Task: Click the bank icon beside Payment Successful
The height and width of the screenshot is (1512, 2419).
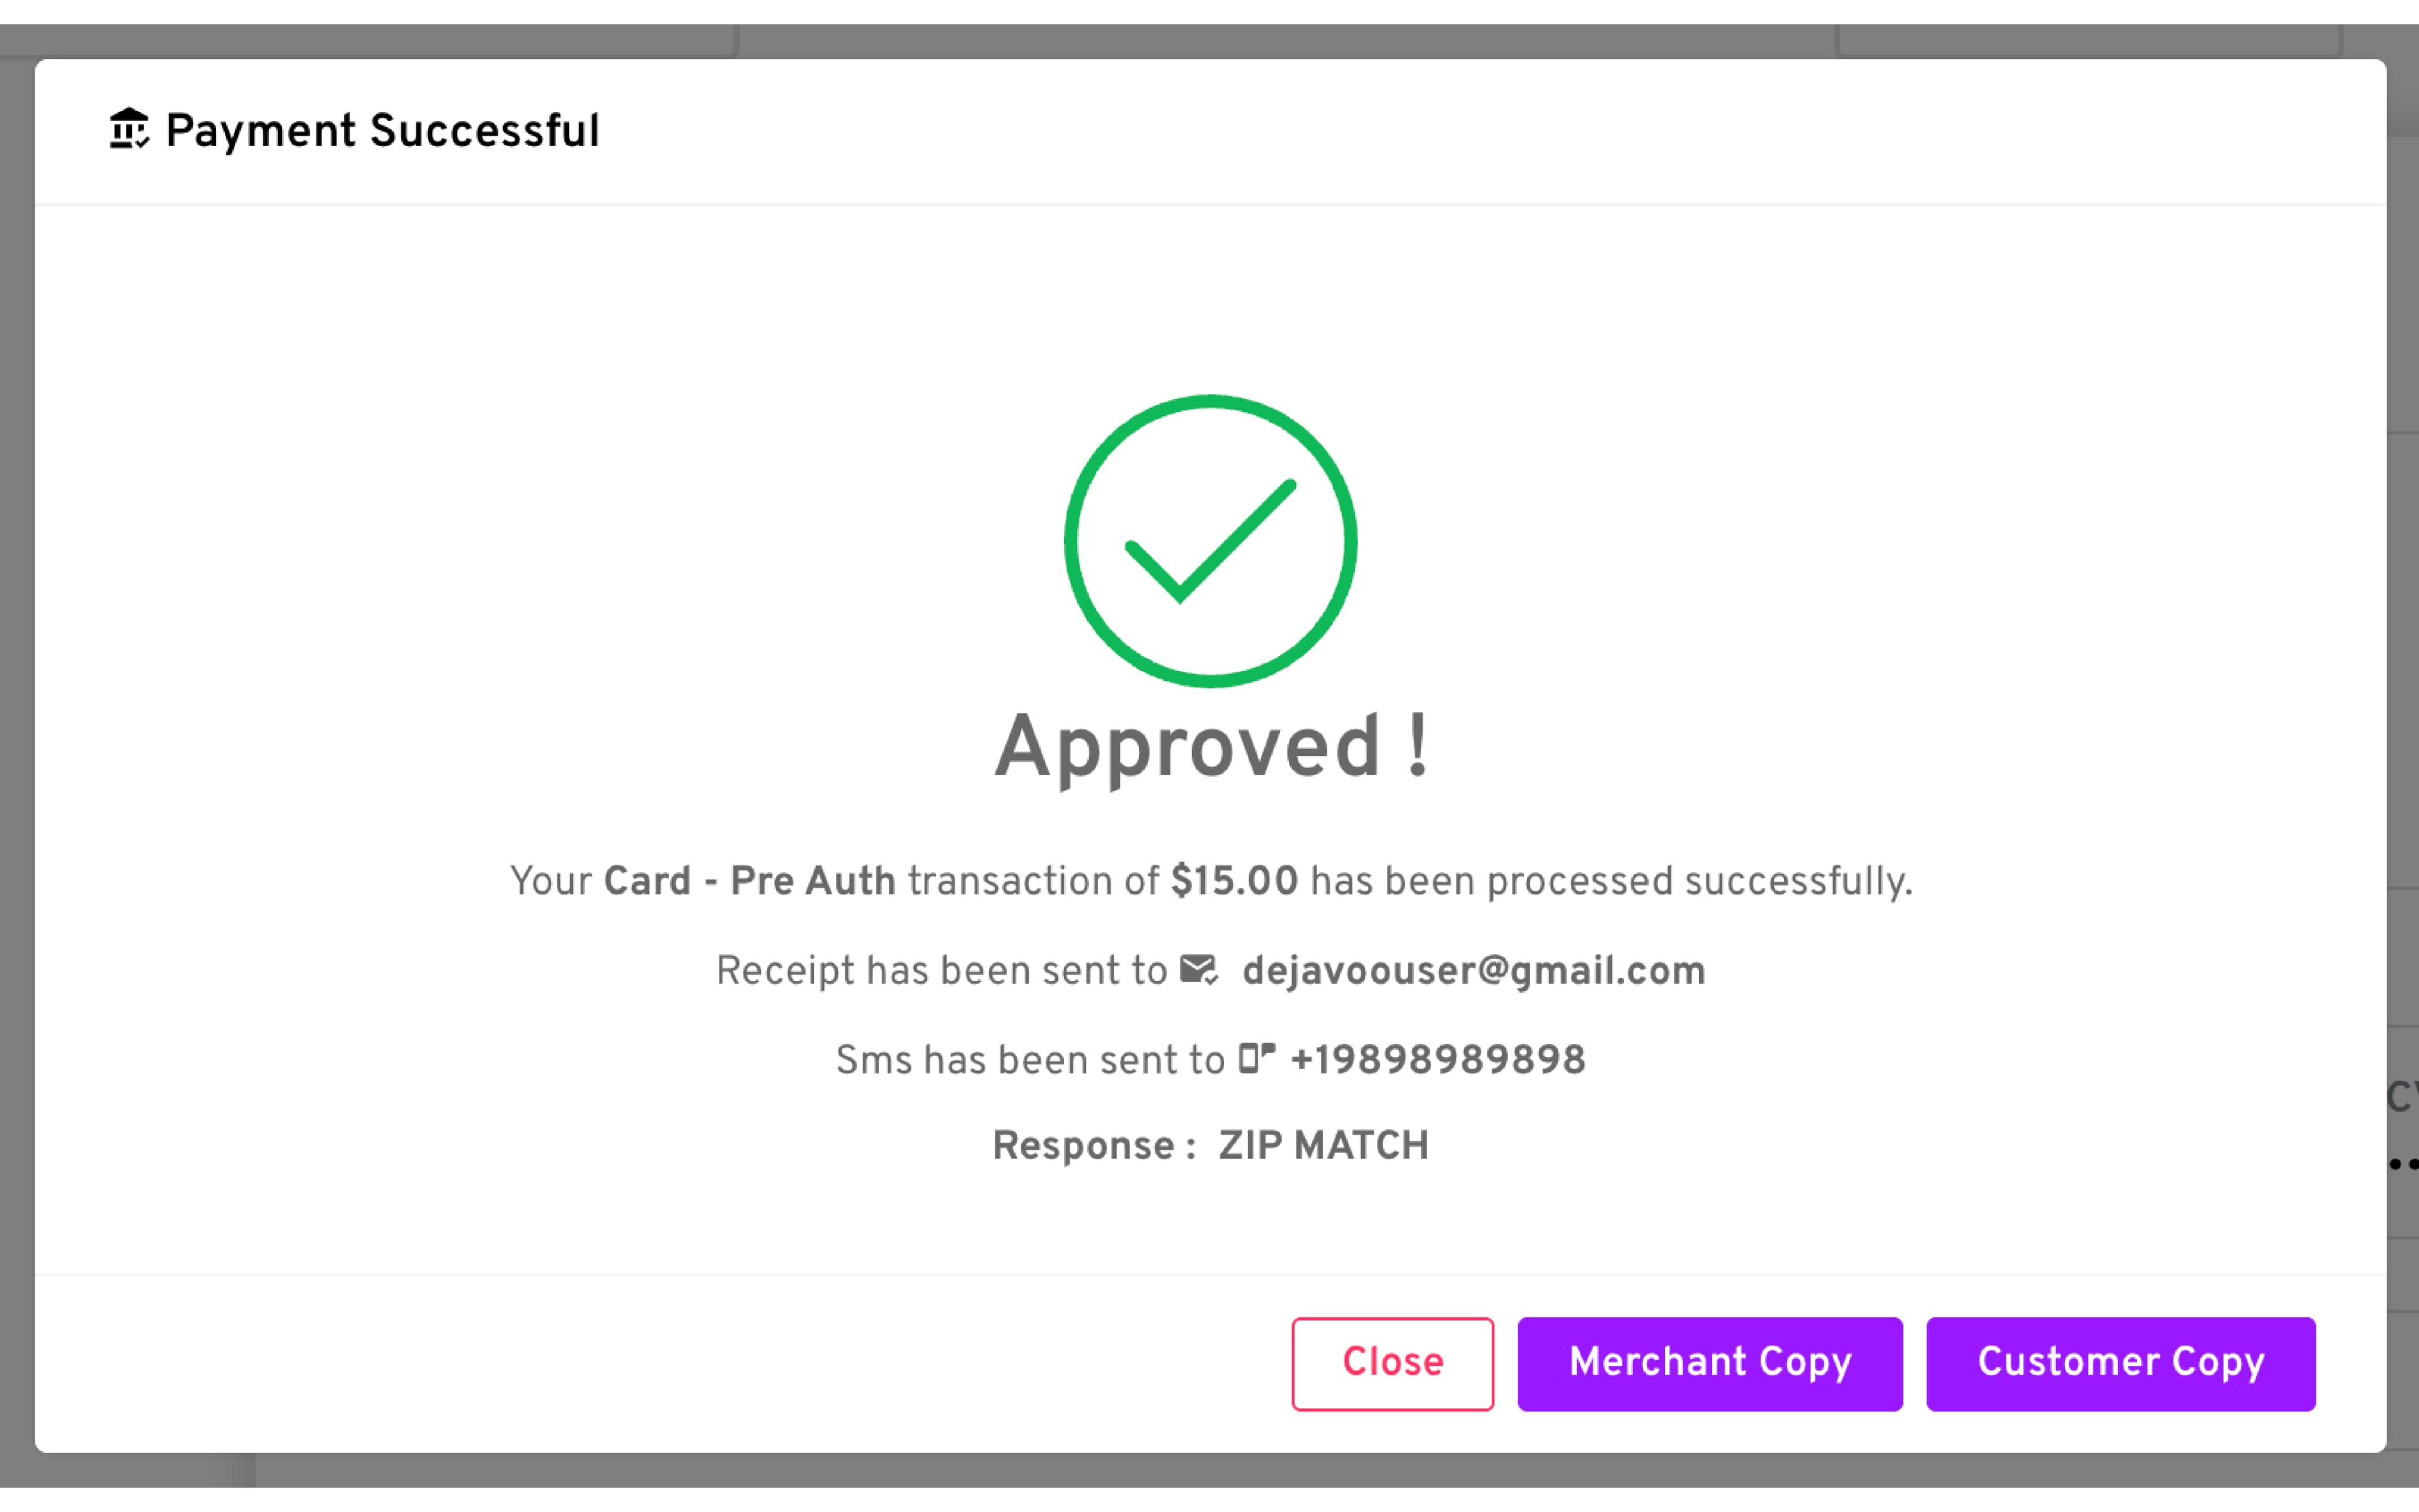Action: [x=129, y=129]
